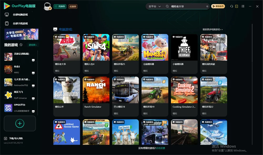Clear the search text with the X icon

pyautogui.click(x=207, y=7)
